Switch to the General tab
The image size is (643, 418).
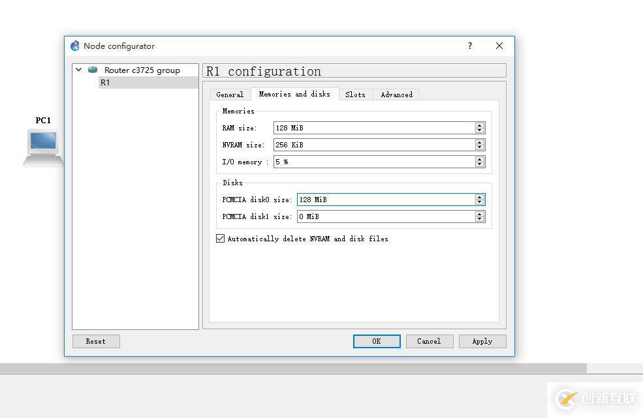[230, 95]
